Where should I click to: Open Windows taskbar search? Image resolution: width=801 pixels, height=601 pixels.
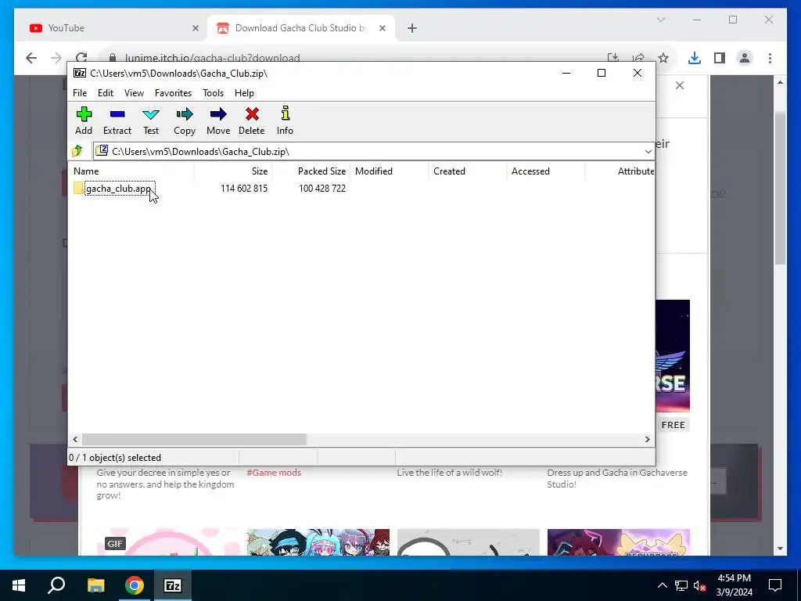point(56,585)
